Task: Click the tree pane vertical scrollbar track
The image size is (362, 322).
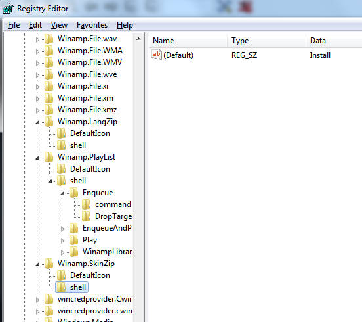Action: pyautogui.click(x=138, y=183)
